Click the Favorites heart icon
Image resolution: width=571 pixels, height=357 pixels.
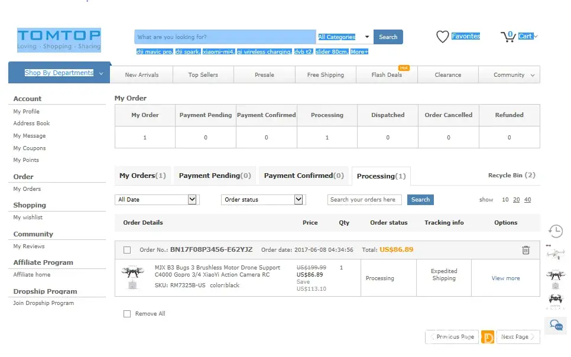point(443,37)
